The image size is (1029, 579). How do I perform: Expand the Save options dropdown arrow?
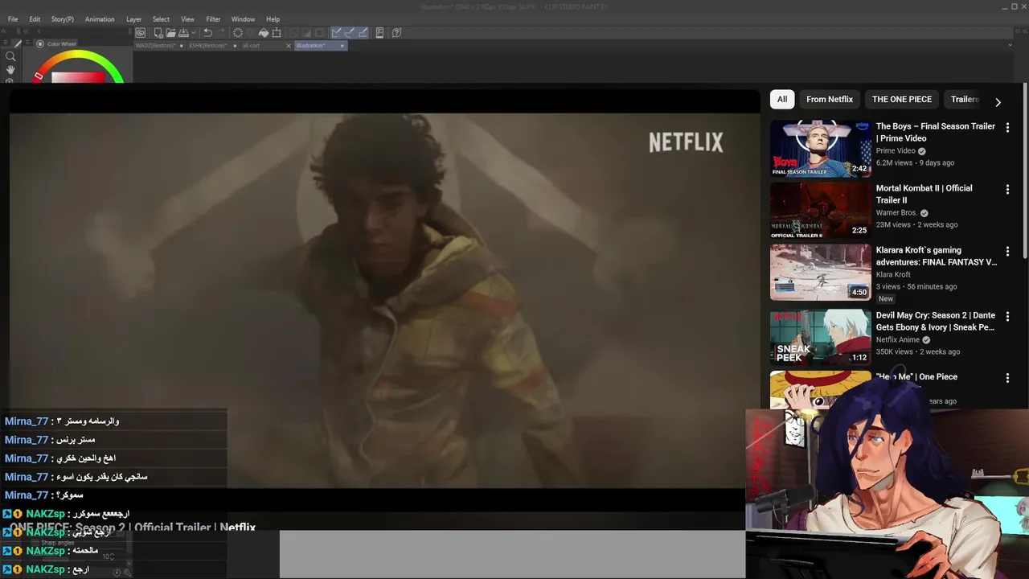193,33
